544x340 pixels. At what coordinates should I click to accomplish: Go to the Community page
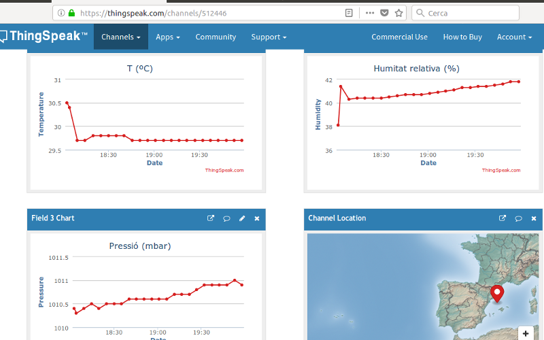[x=216, y=37]
